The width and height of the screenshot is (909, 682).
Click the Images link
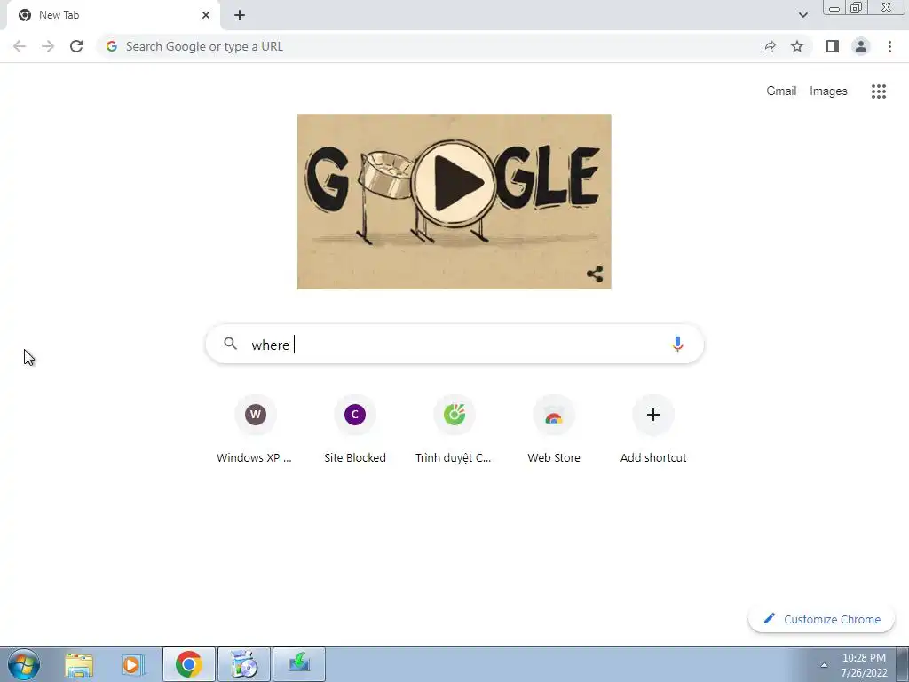[x=828, y=91]
